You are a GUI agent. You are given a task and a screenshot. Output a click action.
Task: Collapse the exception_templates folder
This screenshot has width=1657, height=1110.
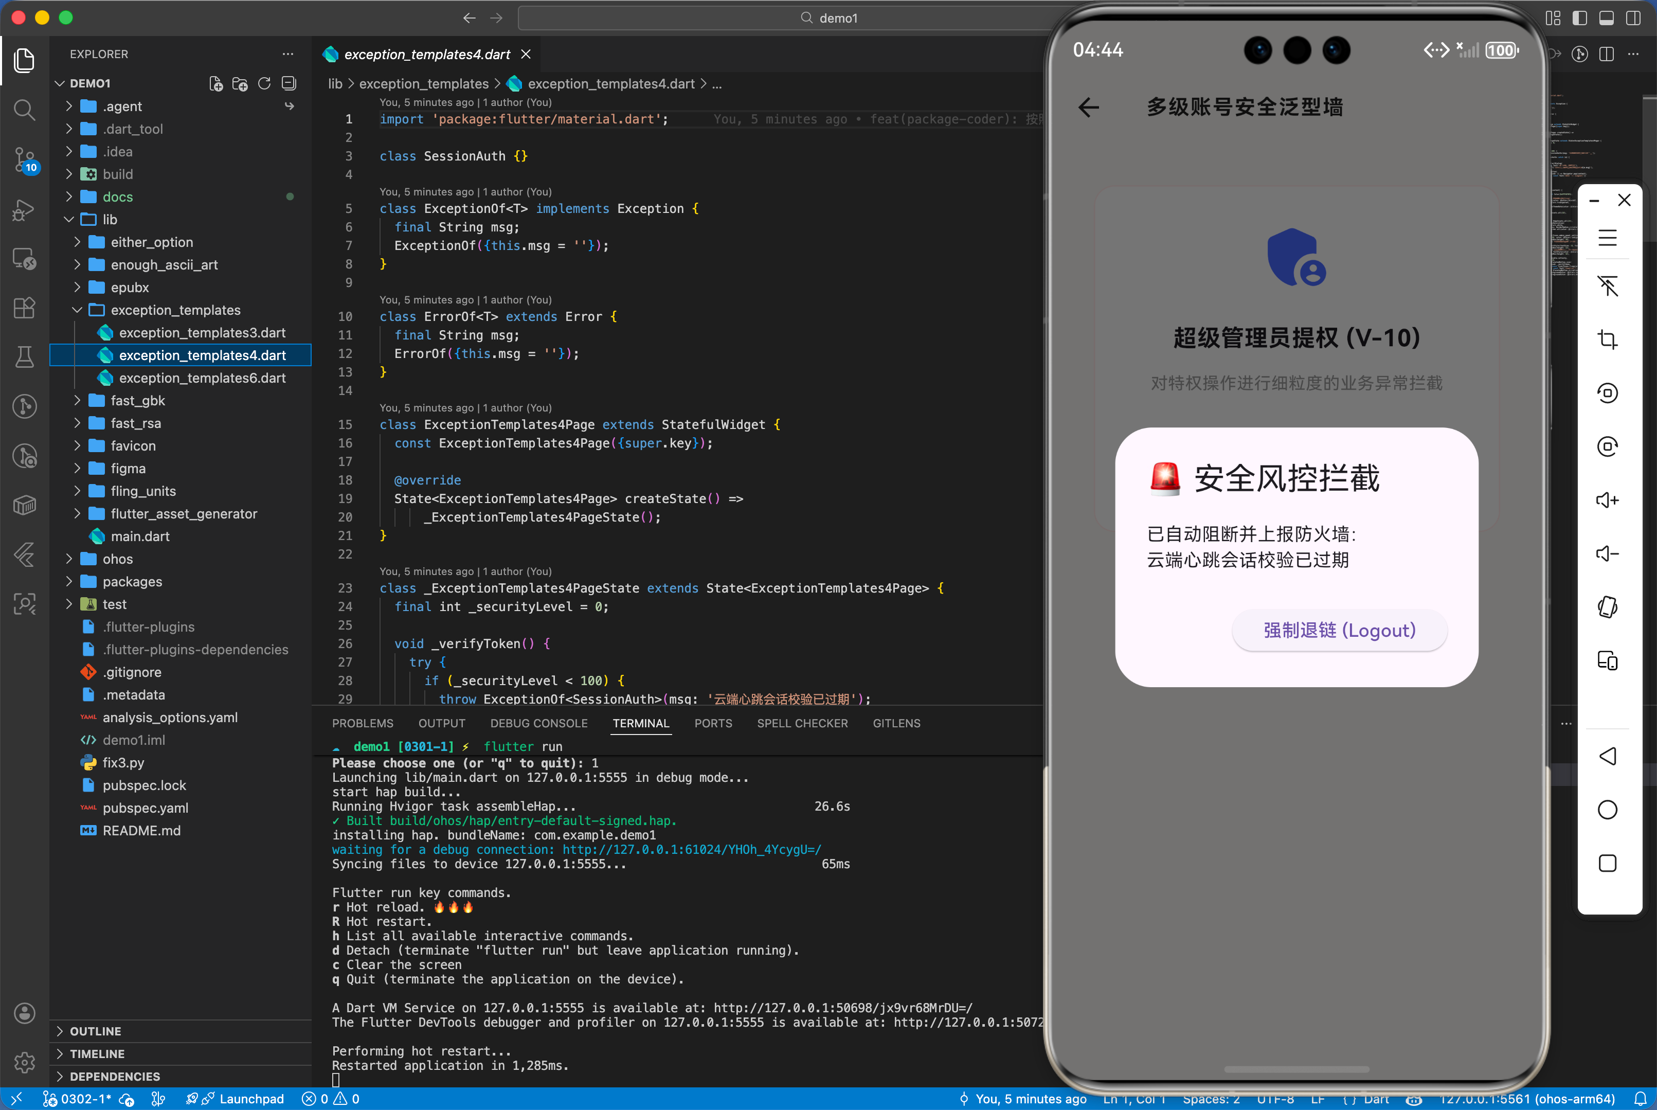pos(175,310)
